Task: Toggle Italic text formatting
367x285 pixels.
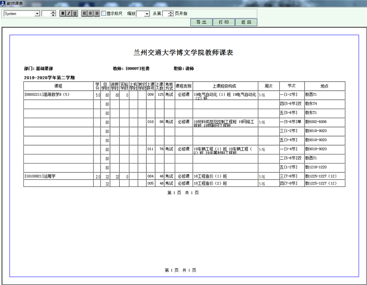Action: point(69,13)
